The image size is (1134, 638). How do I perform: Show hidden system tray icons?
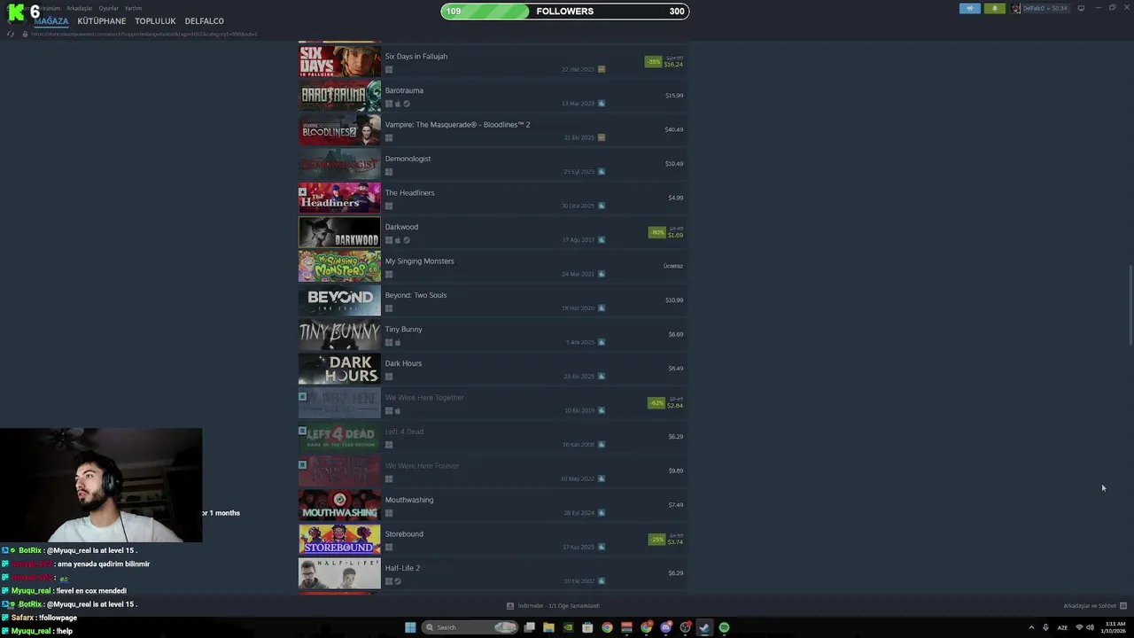tap(1031, 627)
